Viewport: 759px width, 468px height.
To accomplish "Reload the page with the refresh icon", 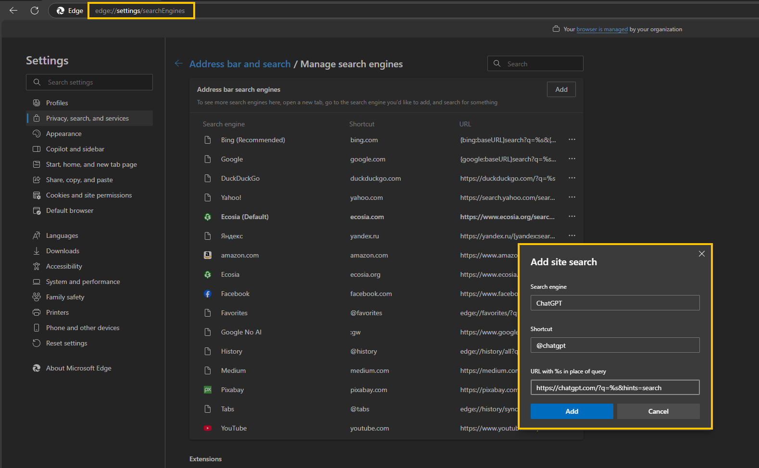I will [35, 11].
